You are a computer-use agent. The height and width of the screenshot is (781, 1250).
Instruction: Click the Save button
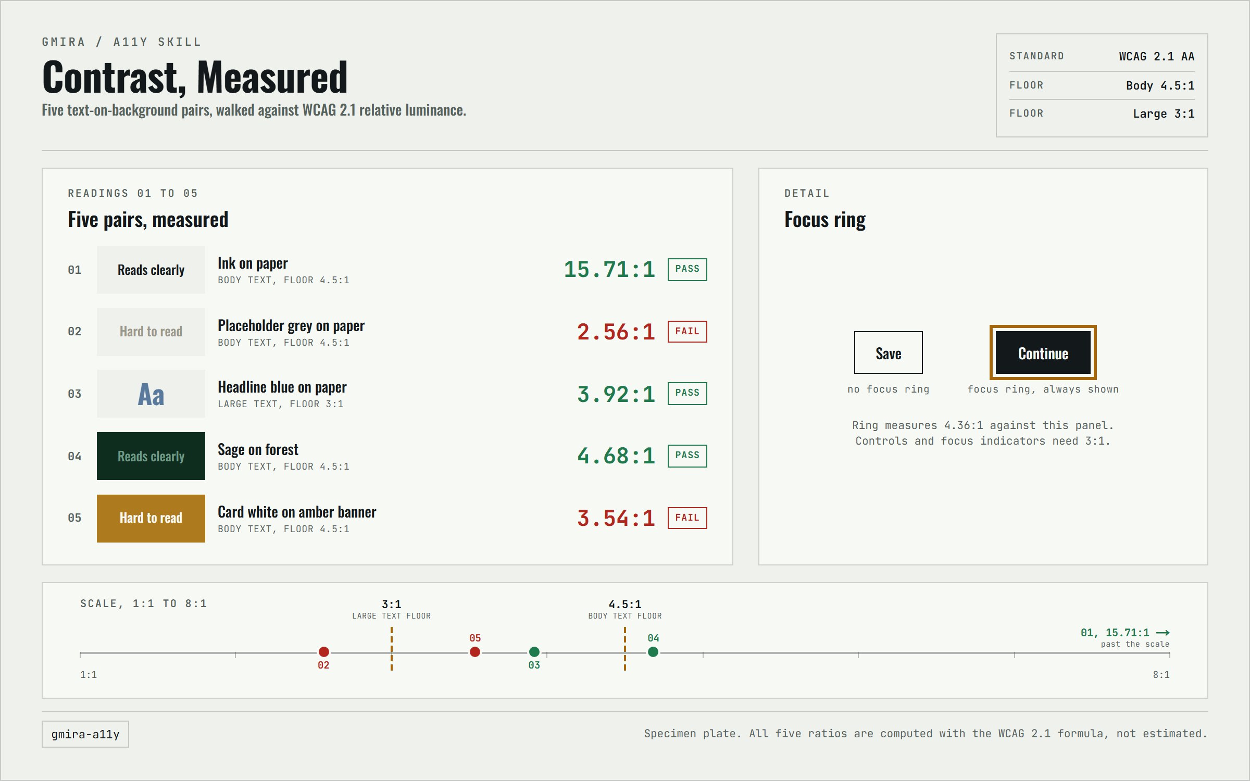888,352
